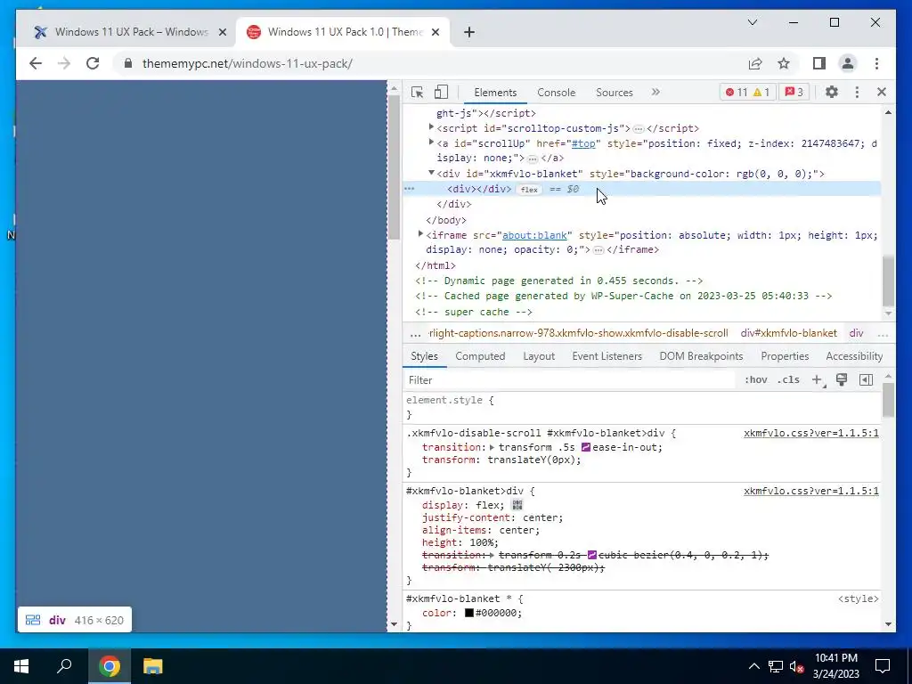Screen dimensions: 912x684
Task: Toggle the device toolbar icon
Action: click(x=442, y=92)
